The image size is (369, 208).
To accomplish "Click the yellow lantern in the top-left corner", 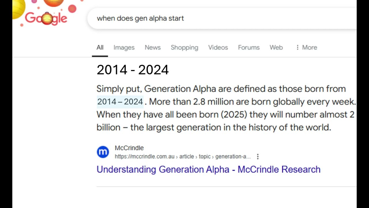I will coord(18,8).
